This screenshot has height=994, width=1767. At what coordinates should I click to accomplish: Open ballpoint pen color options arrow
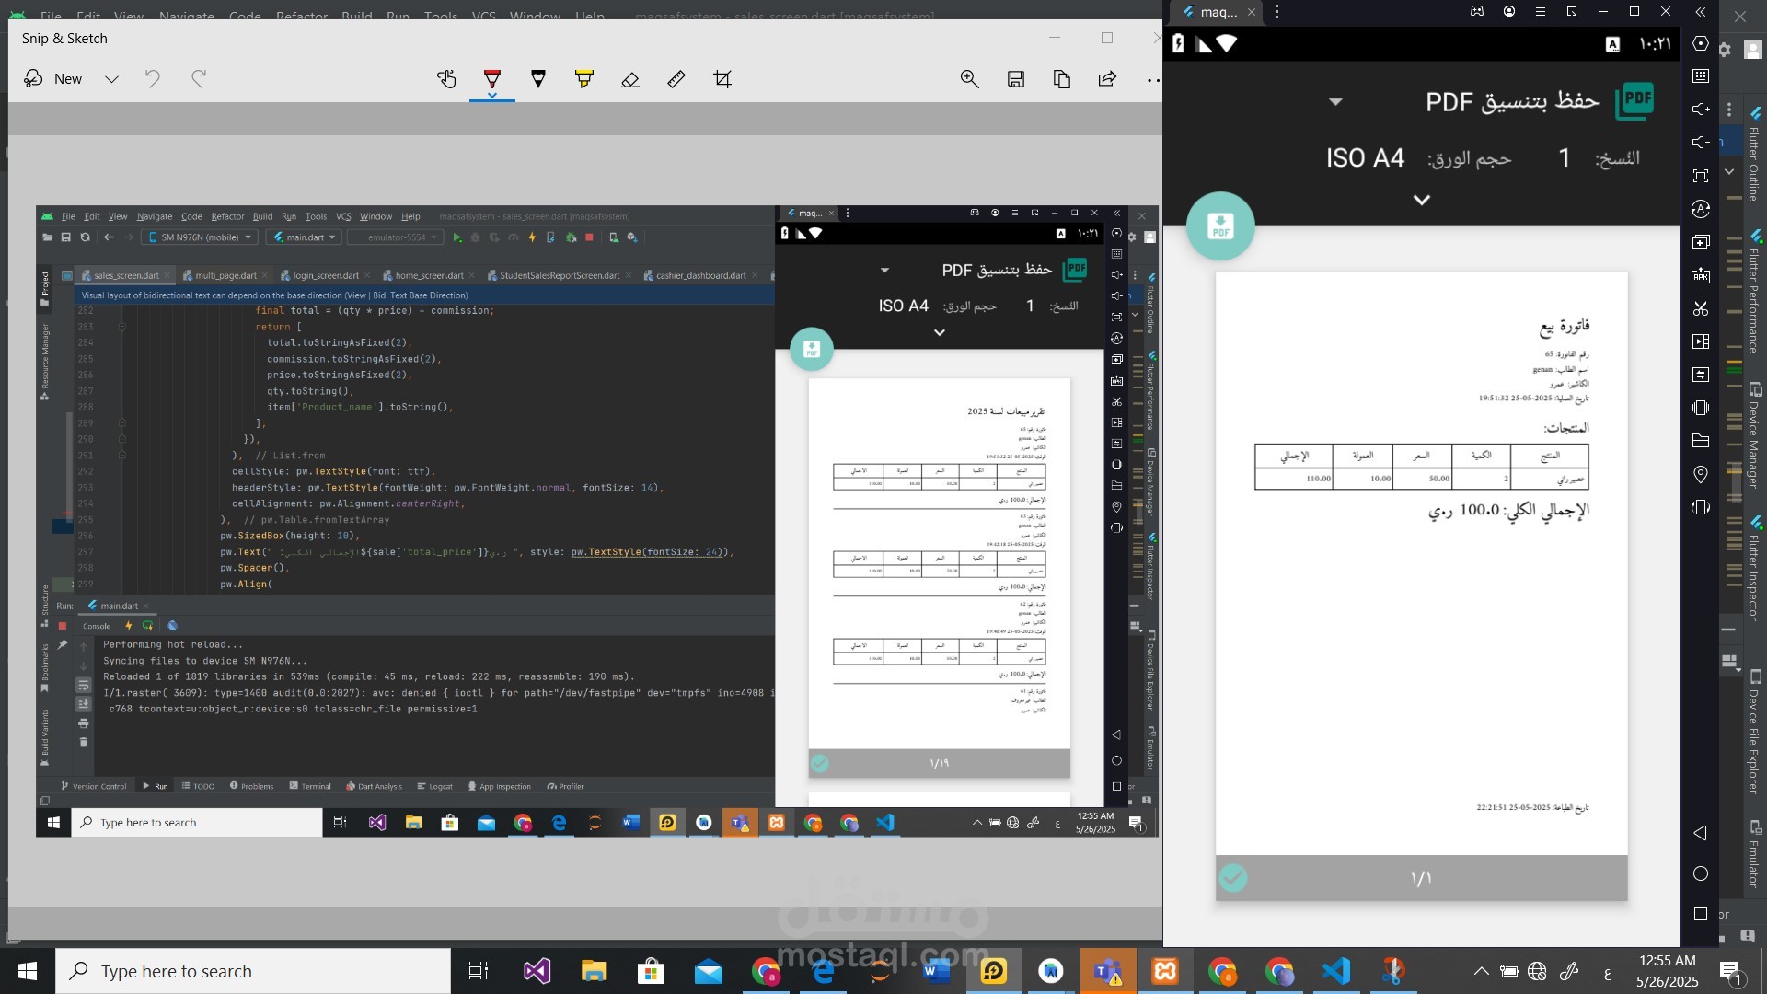point(492,96)
